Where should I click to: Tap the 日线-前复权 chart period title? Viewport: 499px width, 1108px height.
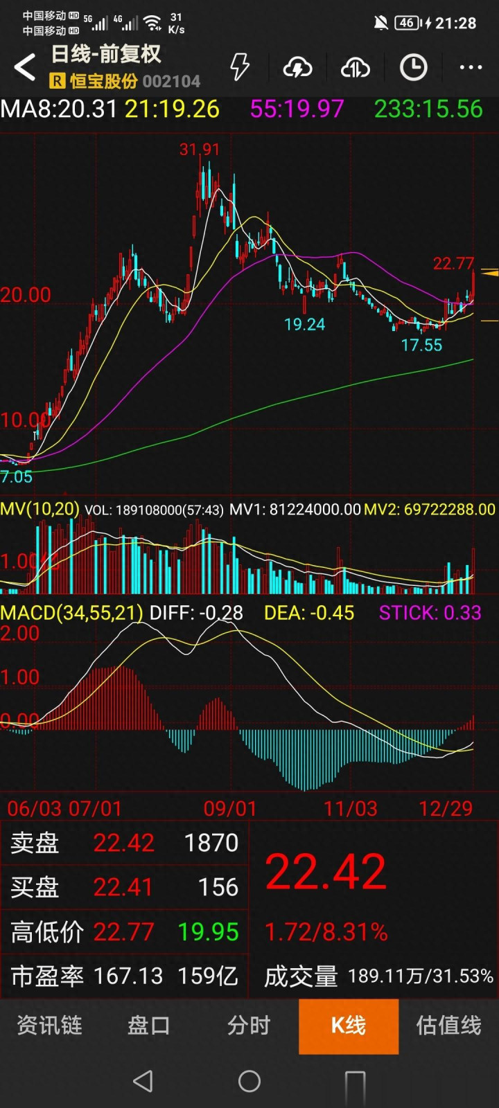pos(106,54)
